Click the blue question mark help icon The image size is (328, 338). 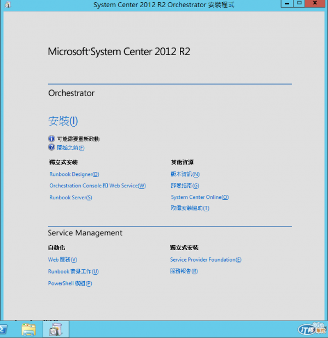pos(51,147)
